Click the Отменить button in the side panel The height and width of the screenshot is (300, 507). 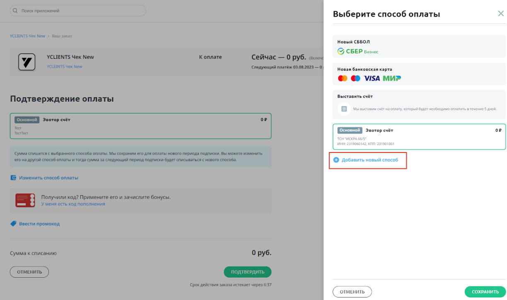[x=352, y=292]
